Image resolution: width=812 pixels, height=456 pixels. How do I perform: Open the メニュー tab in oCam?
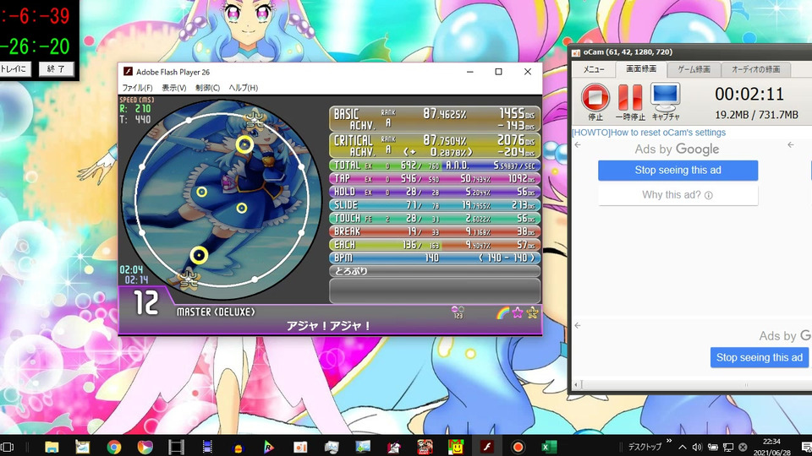point(594,69)
